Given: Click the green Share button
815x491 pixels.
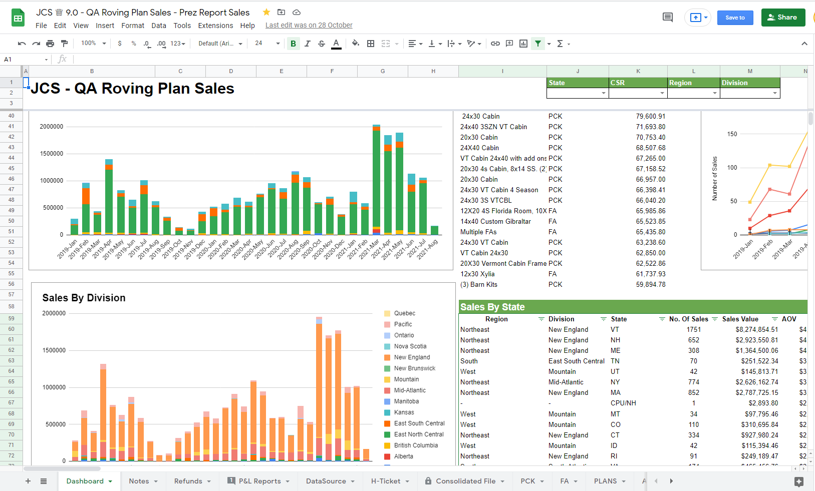Looking at the screenshot, I should pyautogui.click(x=783, y=18).
